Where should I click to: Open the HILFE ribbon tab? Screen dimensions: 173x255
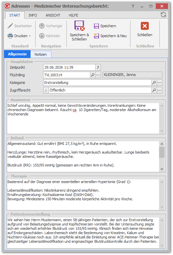(x=73, y=15)
